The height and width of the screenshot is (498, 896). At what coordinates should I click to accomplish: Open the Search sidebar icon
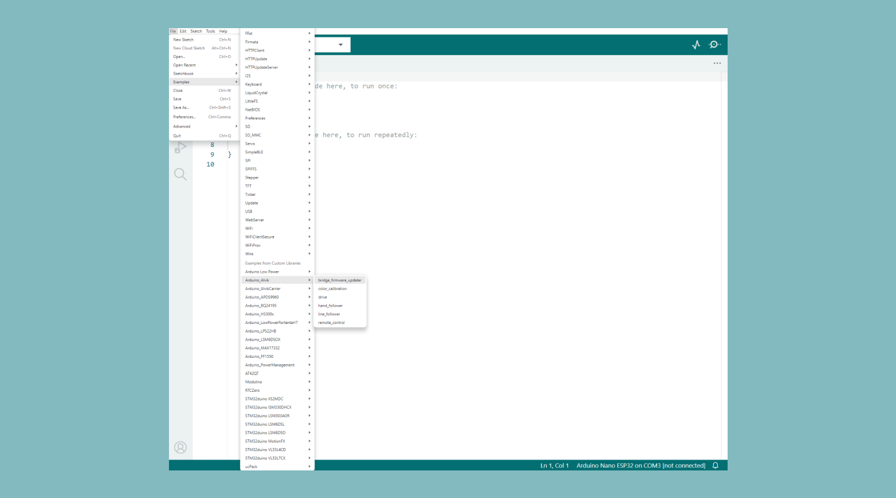point(180,174)
